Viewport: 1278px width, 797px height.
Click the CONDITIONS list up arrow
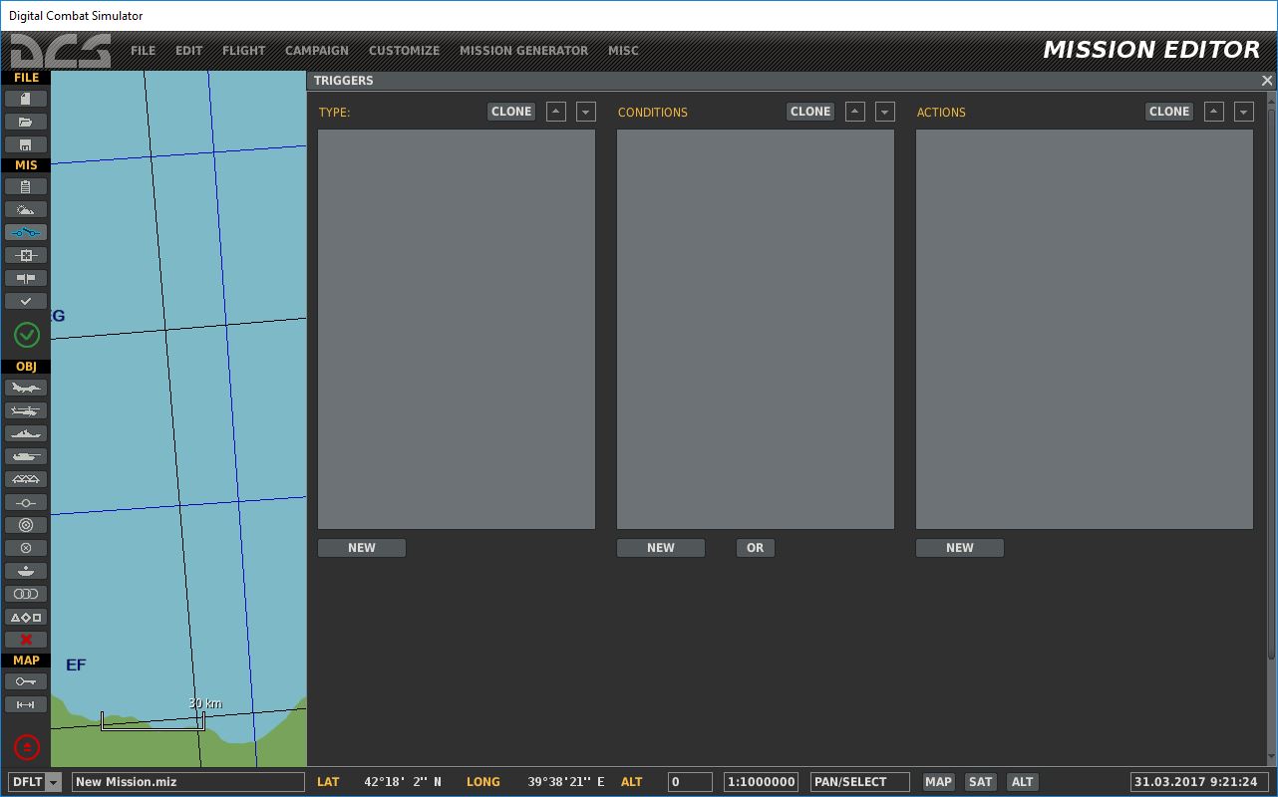854,111
